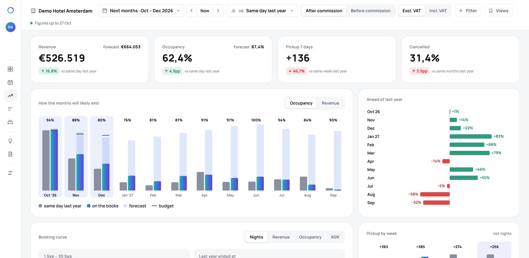The width and height of the screenshot is (529, 258).
Task: Click the Jan 27 +83% bar
Action: coord(470,136)
